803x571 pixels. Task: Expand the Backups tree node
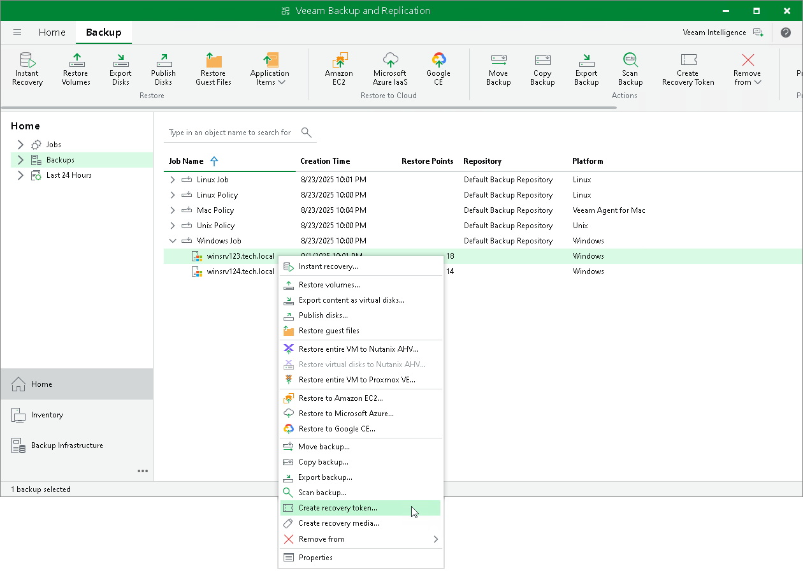[x=20, y=160]
